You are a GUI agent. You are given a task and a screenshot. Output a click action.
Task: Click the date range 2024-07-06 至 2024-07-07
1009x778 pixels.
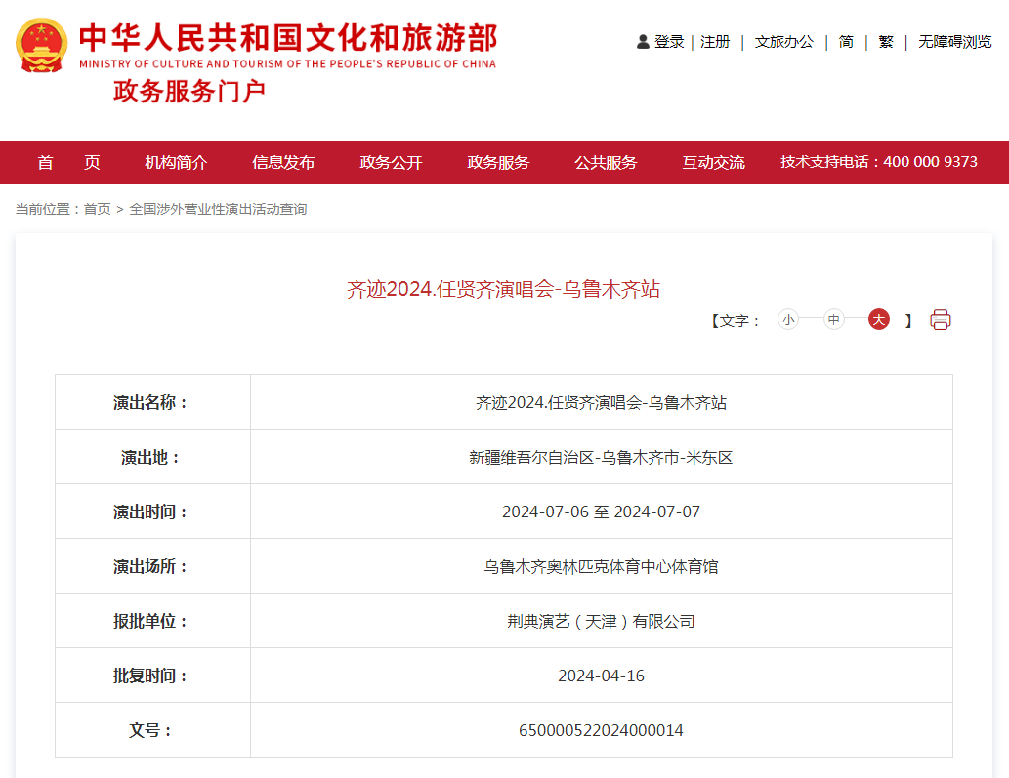[x=601, y=512]
